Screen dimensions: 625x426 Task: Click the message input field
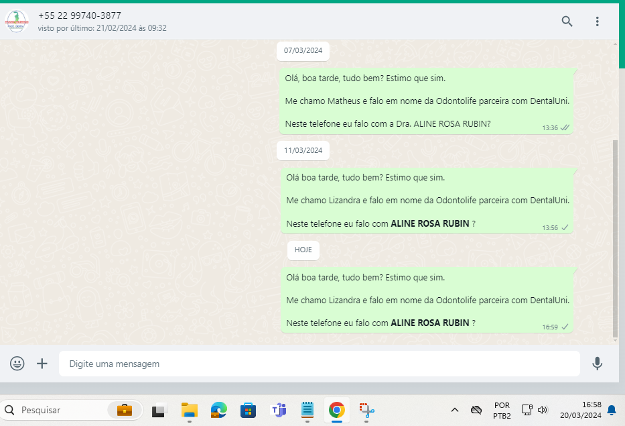pos(319,364)
